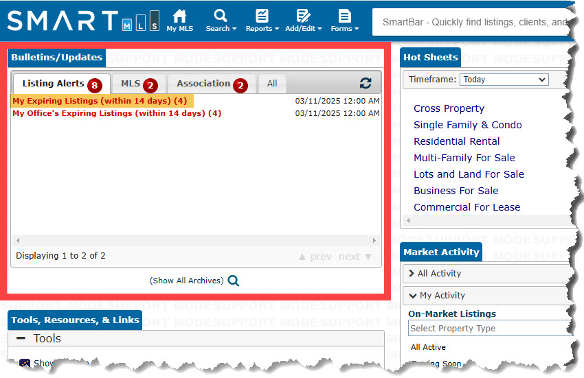
Task: Click the On-Market Listings heading
Action: pos(452,314)
